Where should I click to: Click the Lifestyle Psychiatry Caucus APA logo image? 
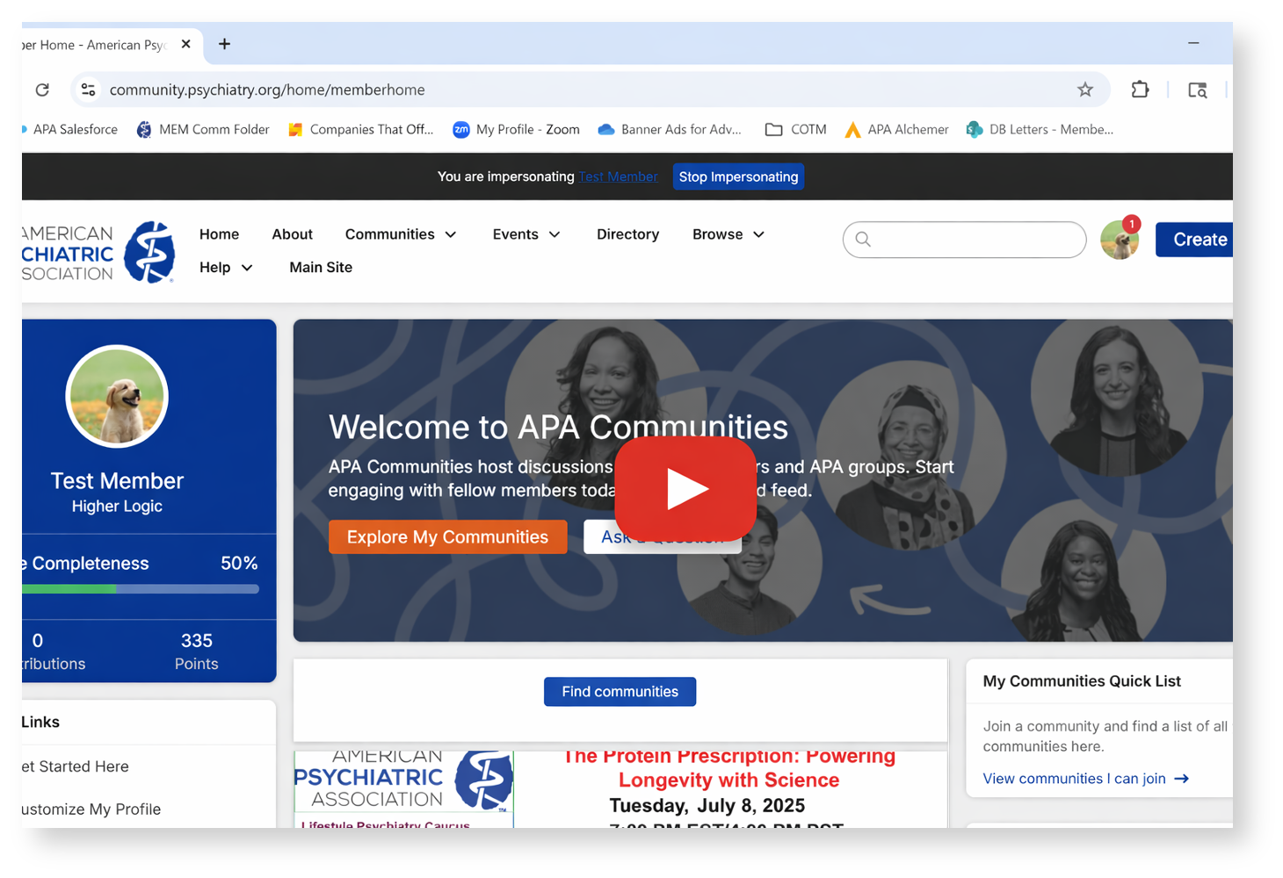click(x=403, y=788)
